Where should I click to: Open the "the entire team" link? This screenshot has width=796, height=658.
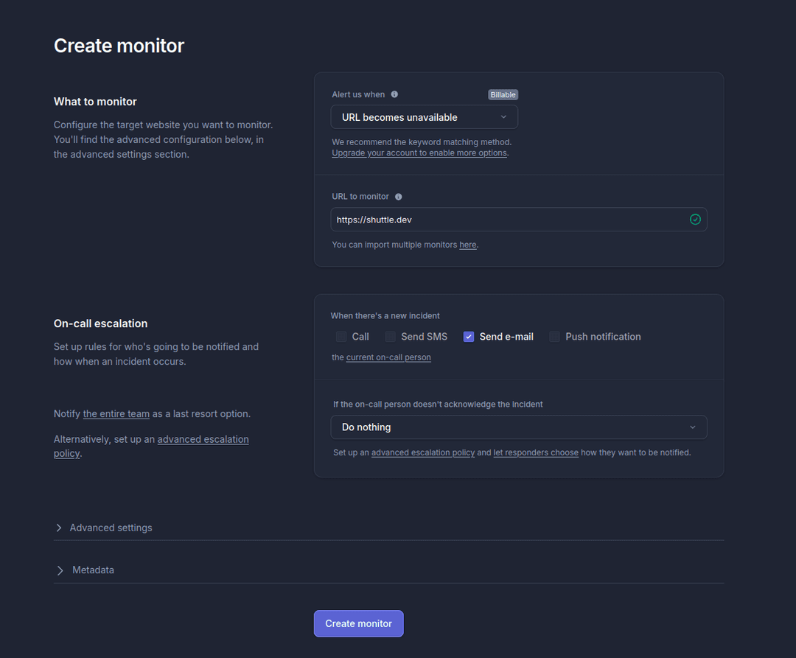coord(116,413)
